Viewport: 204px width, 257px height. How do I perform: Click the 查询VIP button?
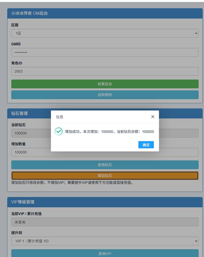pos(105,253)
